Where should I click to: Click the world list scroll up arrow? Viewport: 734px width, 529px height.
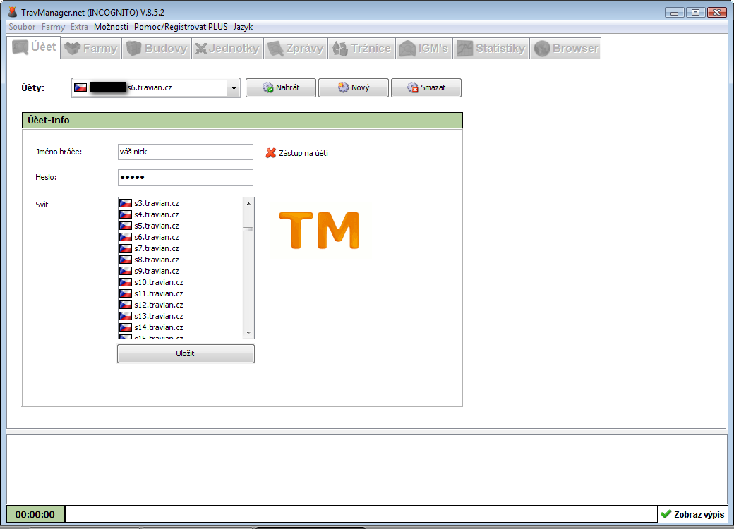(248, 203)
